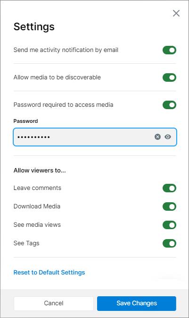Image resolution: width=189 pixels, height=318 pixels.
Task: Click the "Allow media to be discoverable" text
Action: (57, 77)
